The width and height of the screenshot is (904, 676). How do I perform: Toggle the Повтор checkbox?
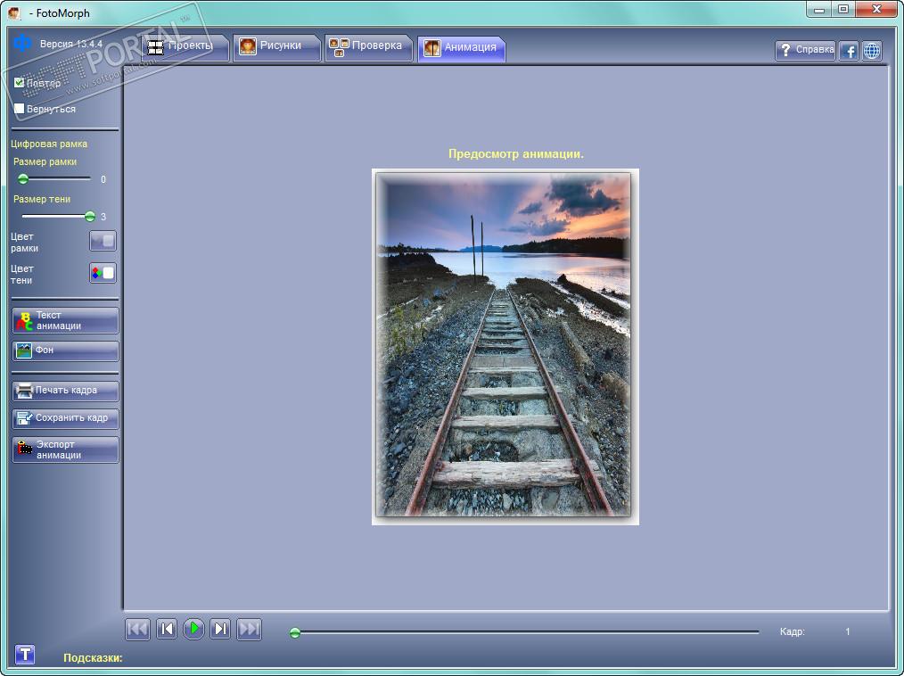coord(19,83)
